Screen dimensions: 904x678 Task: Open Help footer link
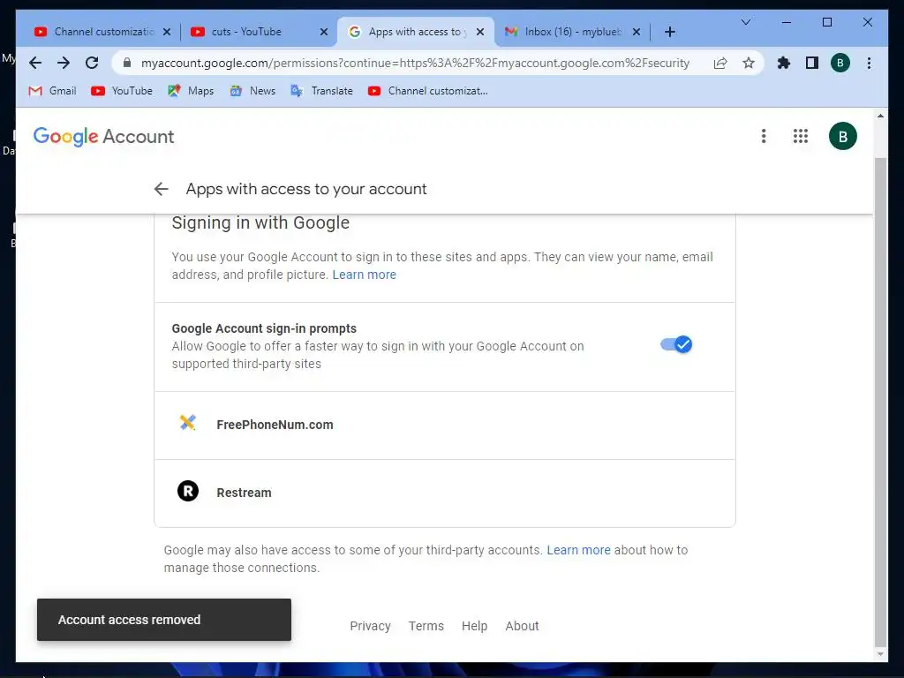pyautogui.click(x=474, y=626)
